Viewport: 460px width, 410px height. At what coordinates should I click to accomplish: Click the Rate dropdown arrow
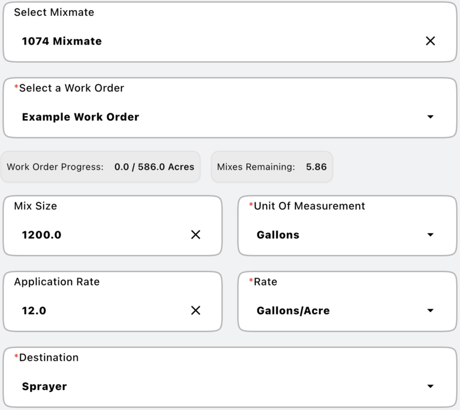click(431, 310)
